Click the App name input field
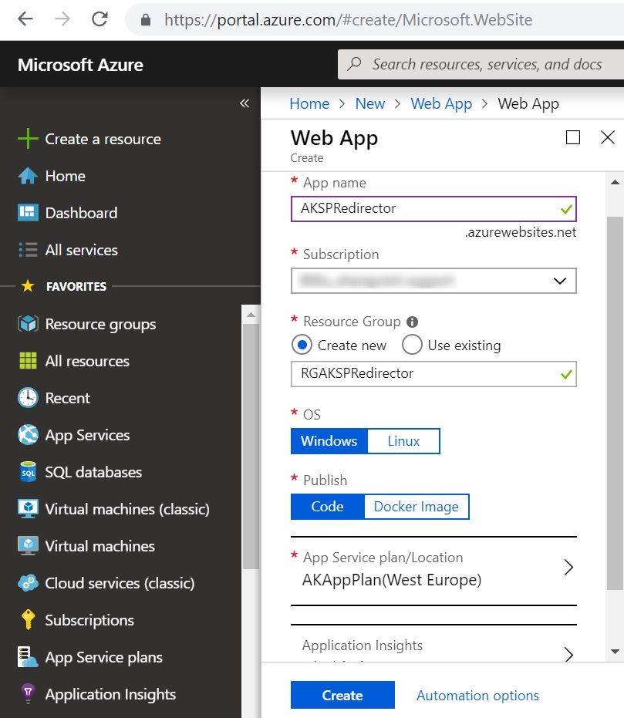The width and height of the screenshot is (624, 718). coord(433,209)
